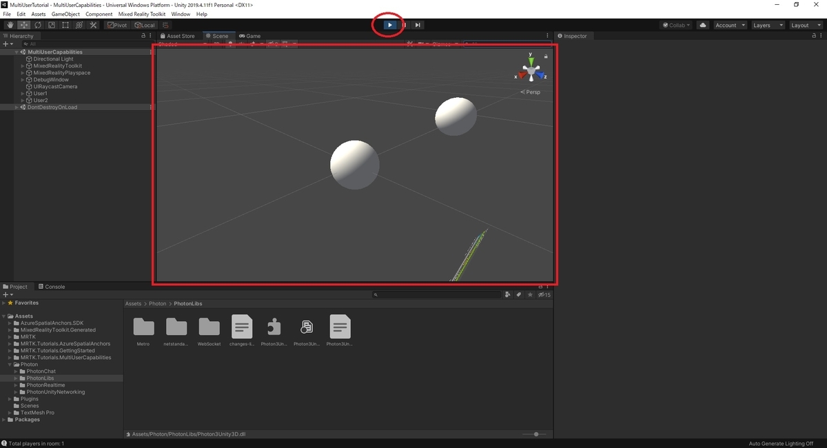The image size is (827, 448).
Task: Collapse the Photon folder in Project tree
Action: 10,365
